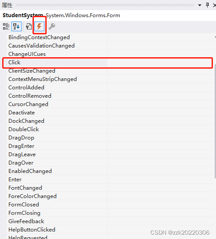Click the DoubleClick event value field
This screenshot has width=216, height=239.
click(x=160, y=129)
